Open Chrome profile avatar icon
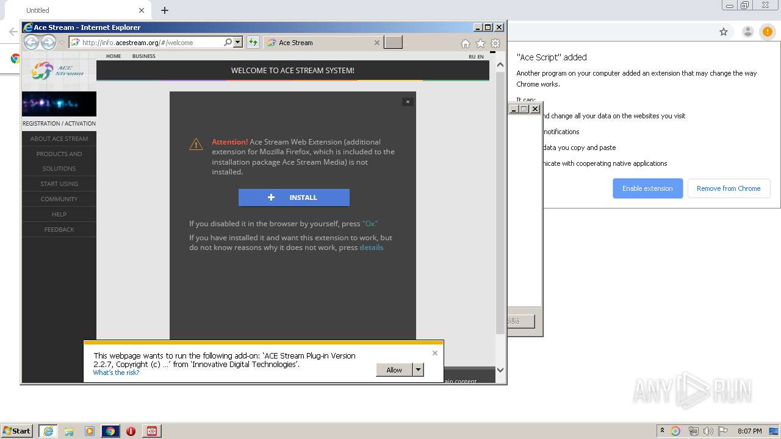This screenshot has height=439, width=781. click(747, 32)
